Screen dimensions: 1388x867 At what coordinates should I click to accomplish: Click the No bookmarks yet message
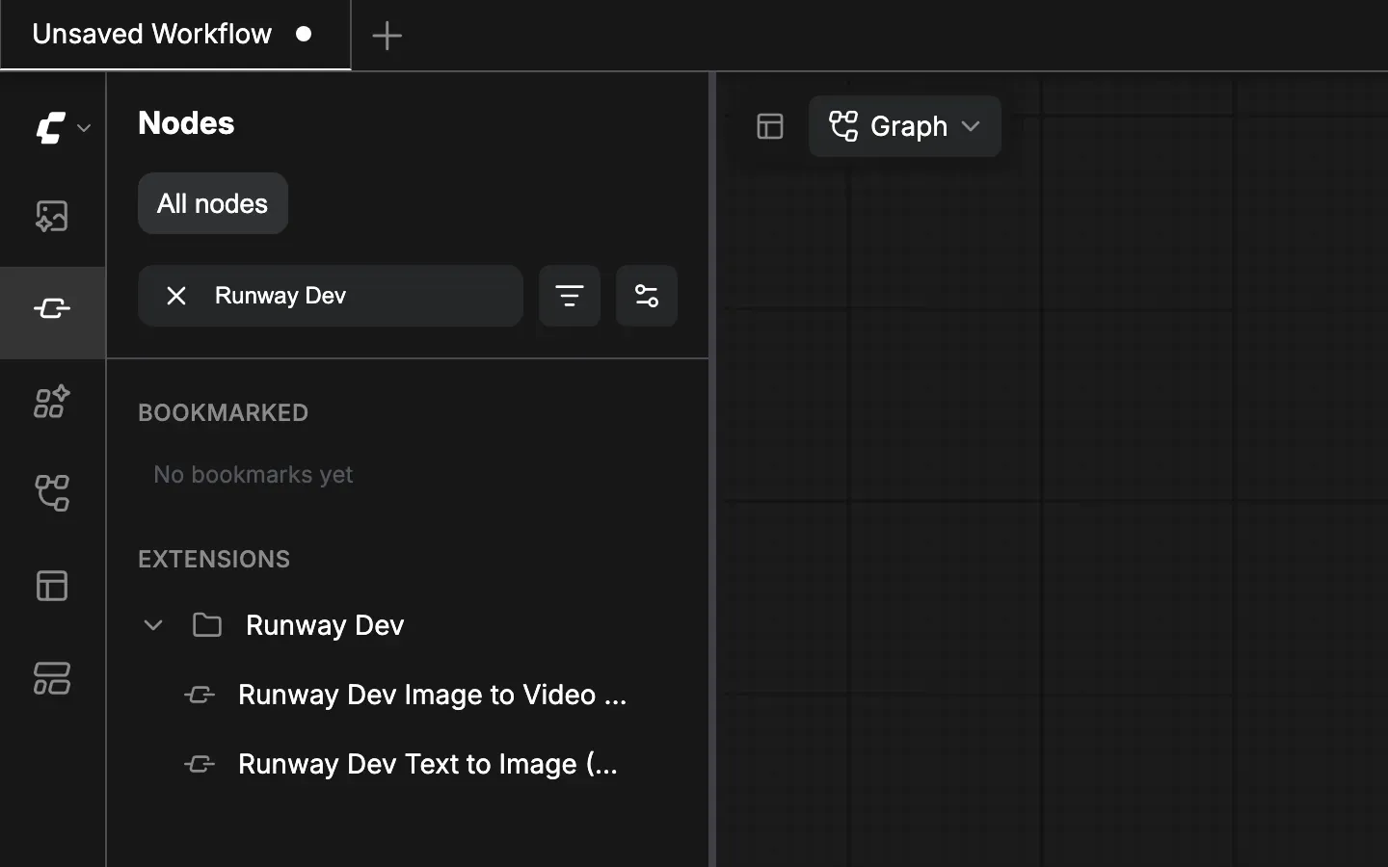click(x=254, y=474)
